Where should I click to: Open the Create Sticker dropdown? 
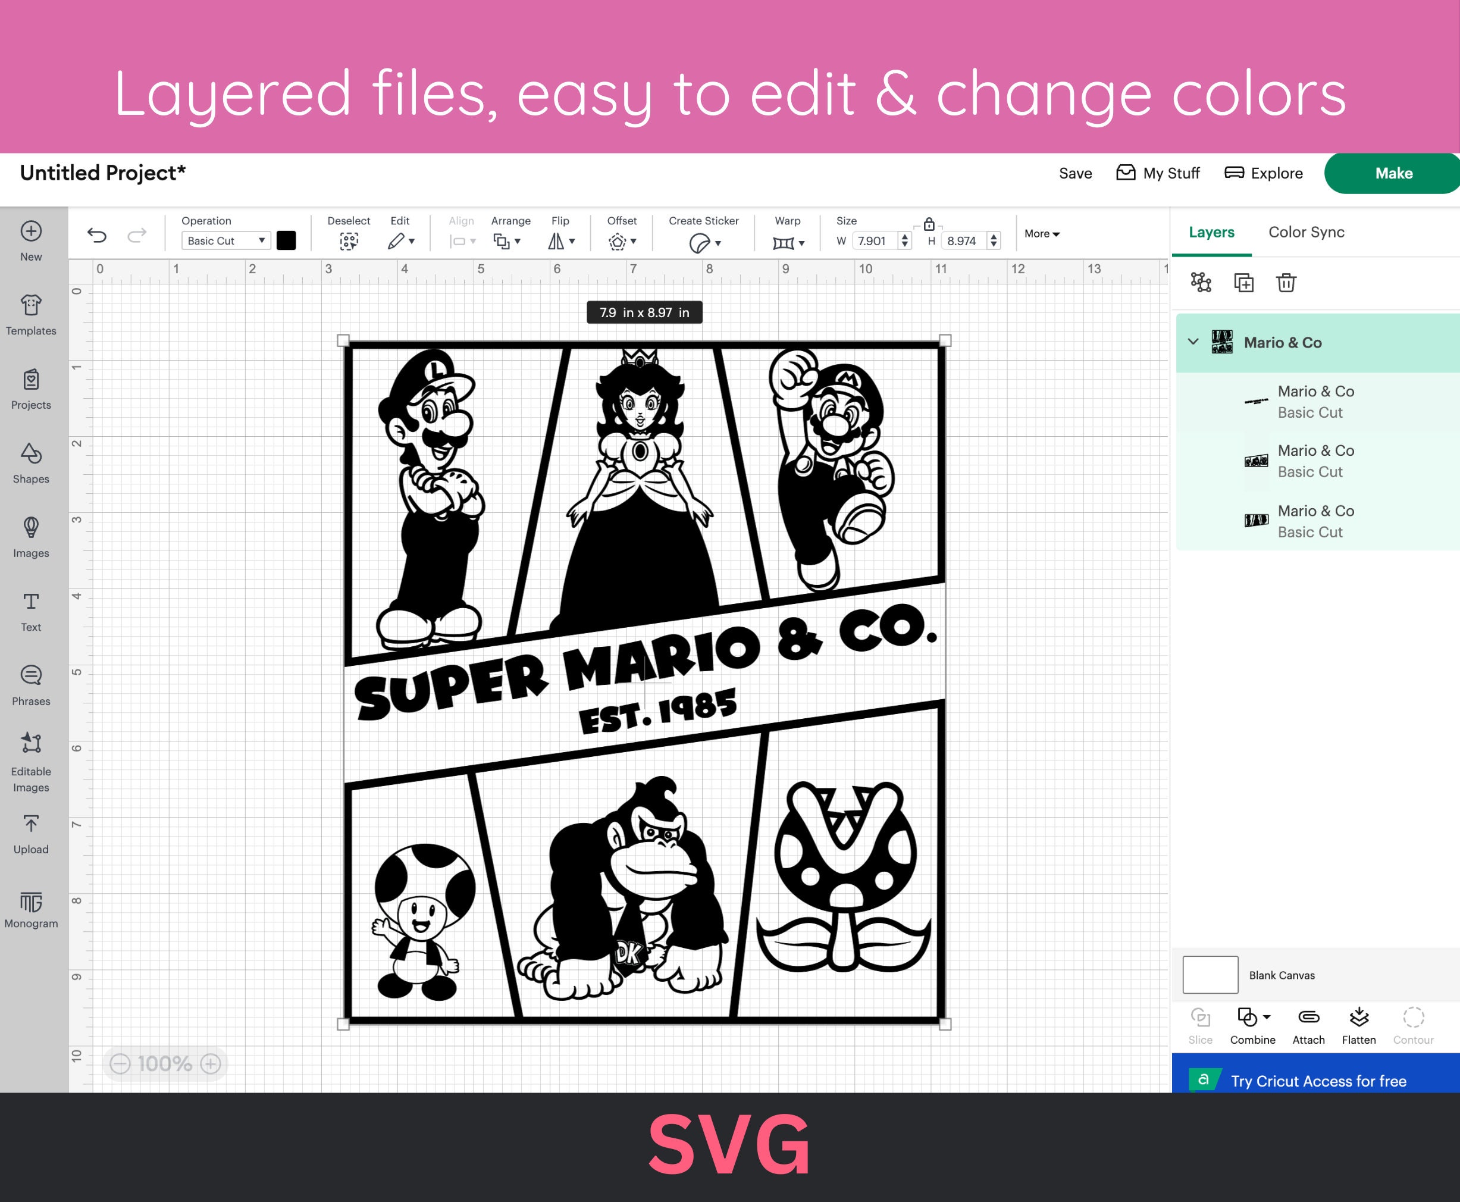pyautogui.click(x=705, y=242)
